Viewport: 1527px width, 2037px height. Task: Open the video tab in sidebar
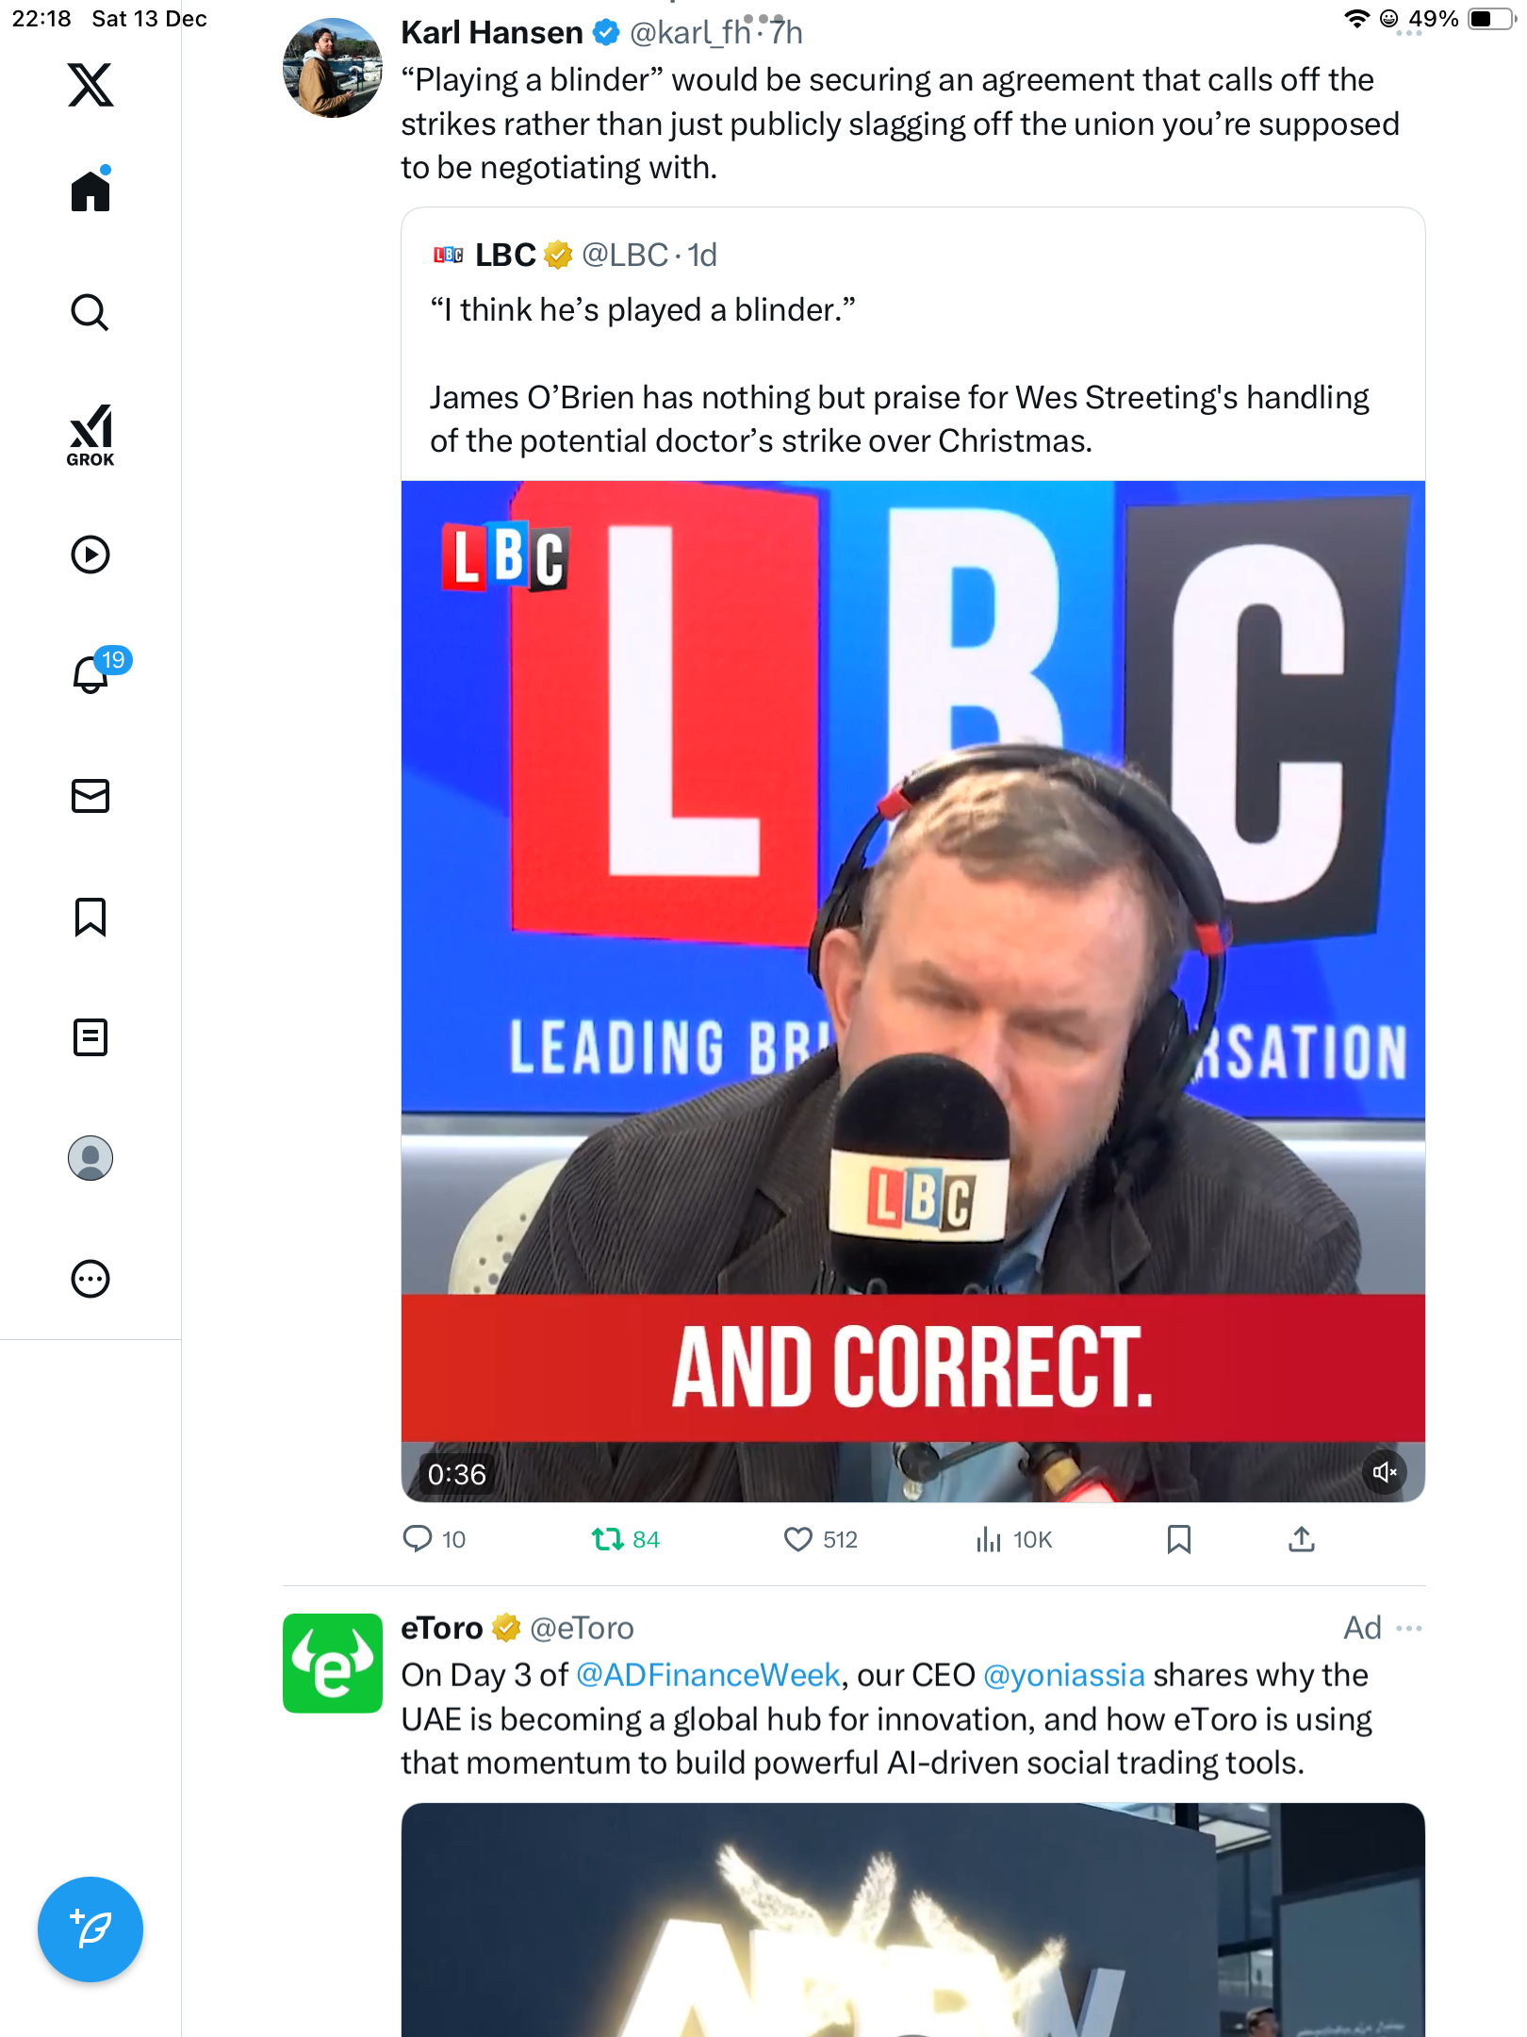click(90, 555)
